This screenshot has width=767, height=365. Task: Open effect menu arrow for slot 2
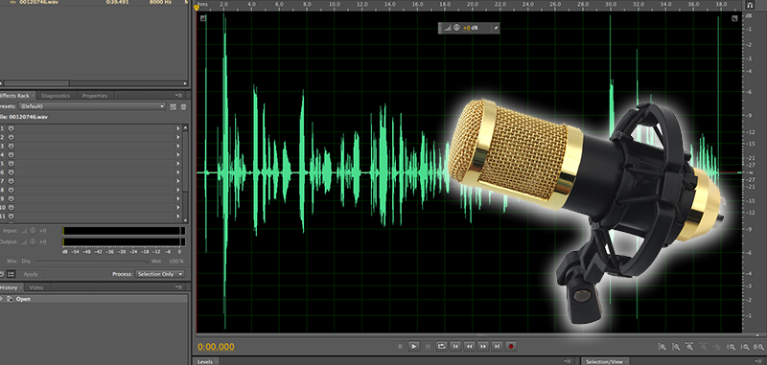click(178, 137)
